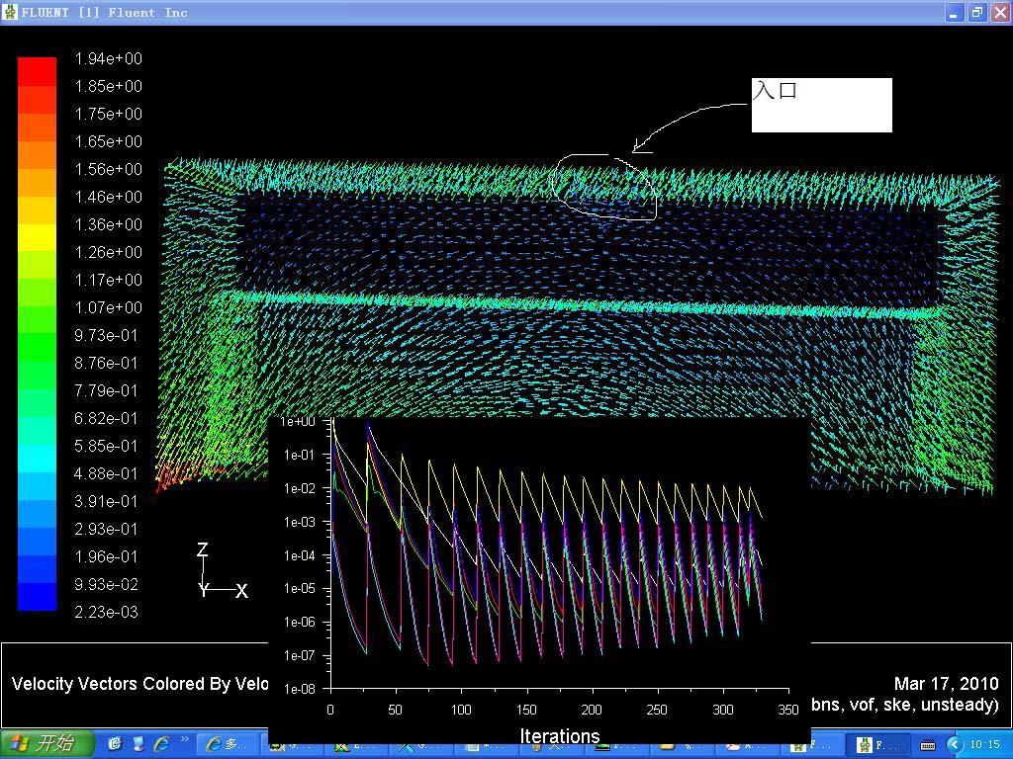This screenshot has width=1013, height=759.
Task: Close the FLUENT window
Action: 998,13
